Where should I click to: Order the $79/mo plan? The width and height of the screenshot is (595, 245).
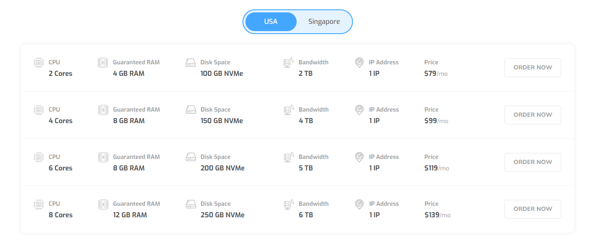[533, 68]
